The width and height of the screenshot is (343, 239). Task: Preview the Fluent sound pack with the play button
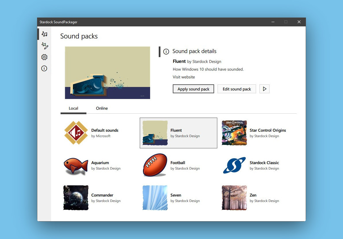(x=264, y=89)
